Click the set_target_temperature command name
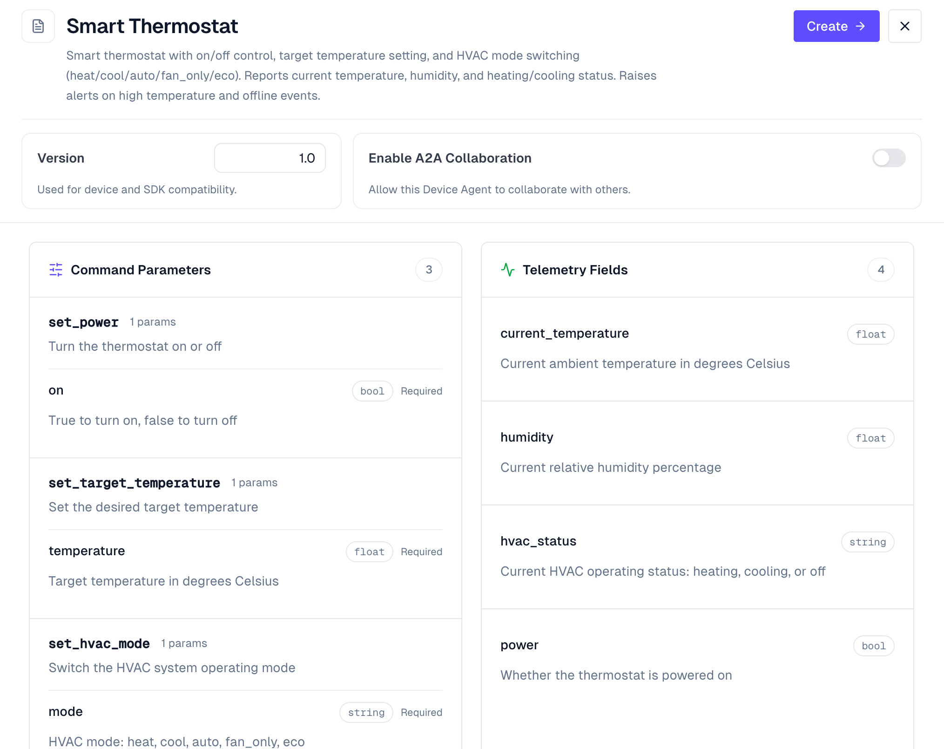The width and height of the screenshot is (944, 749). (x=134, y=483)
